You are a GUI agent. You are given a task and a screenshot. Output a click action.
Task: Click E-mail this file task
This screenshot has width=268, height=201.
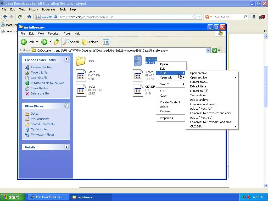click(x=39, y=88)
